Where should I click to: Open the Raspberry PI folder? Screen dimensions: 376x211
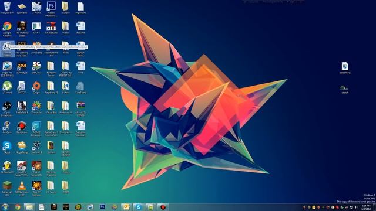click(x=51, y=87)
